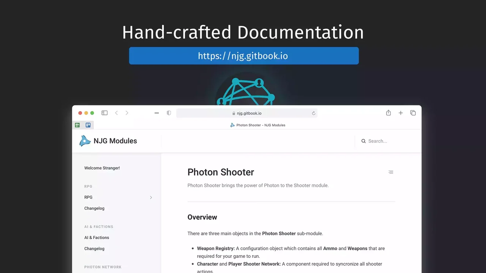This screenshot has width=486, height=273.
Task: Open the page outline icon beside title
Action: click(x=391, y=172)
